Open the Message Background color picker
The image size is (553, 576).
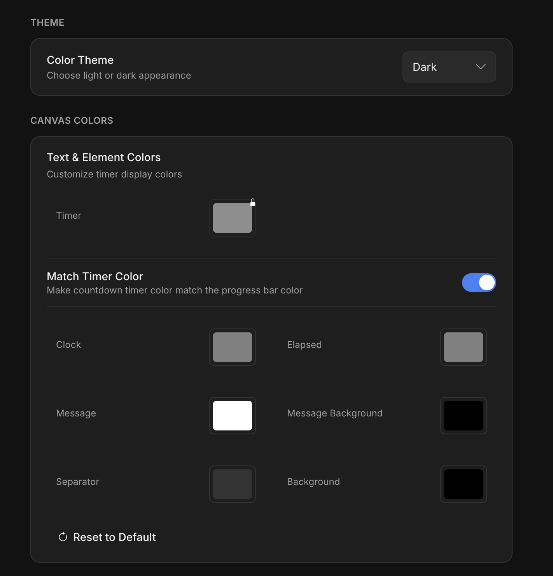(463, 415)
